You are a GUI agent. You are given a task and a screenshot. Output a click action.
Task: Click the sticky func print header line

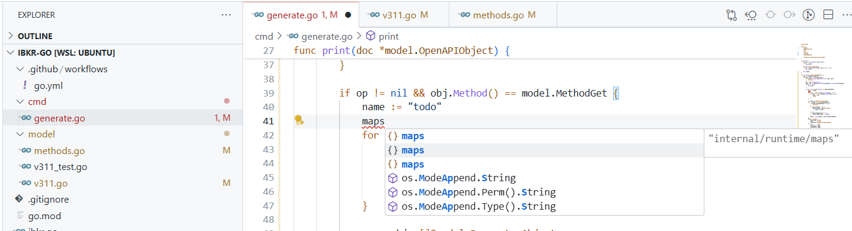pos(401,50)
